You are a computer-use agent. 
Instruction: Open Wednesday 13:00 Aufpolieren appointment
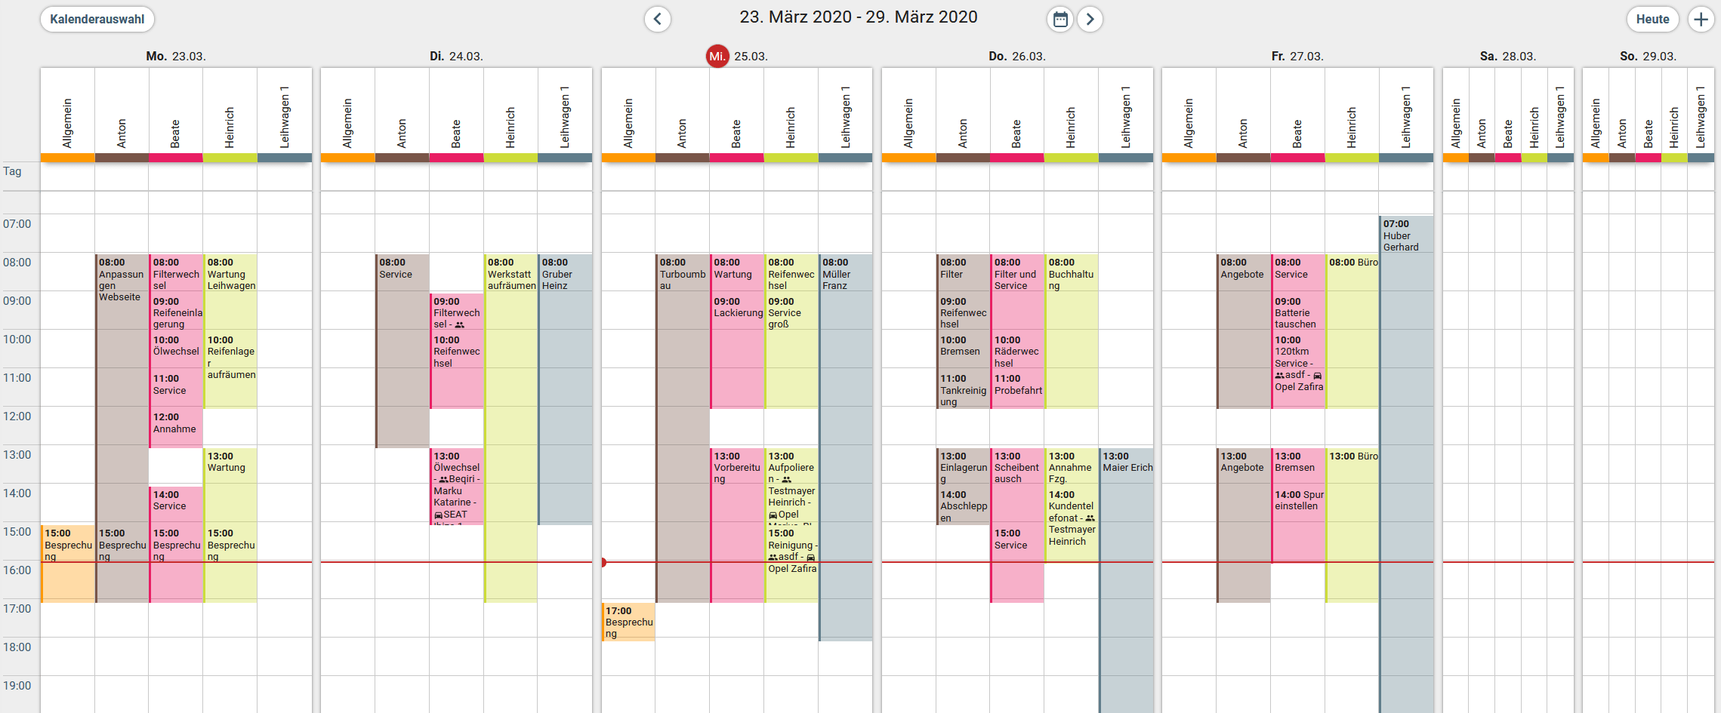pos(791,486)
